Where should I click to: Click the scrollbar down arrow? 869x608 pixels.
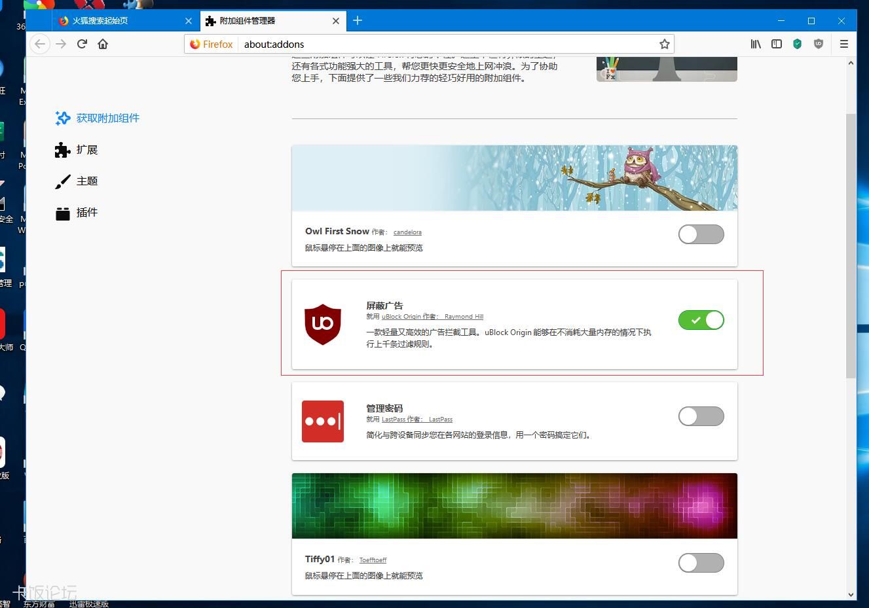click(851, 594)
